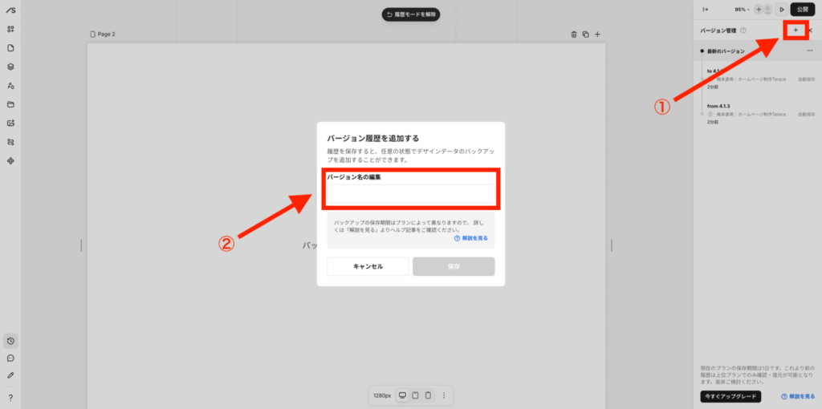
Task: Click the layers icon in left sidebar
Action: tap(10, 67)
